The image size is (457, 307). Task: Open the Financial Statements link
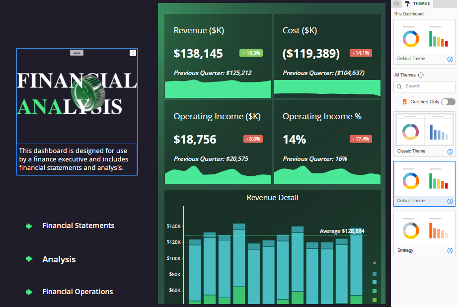78,226
